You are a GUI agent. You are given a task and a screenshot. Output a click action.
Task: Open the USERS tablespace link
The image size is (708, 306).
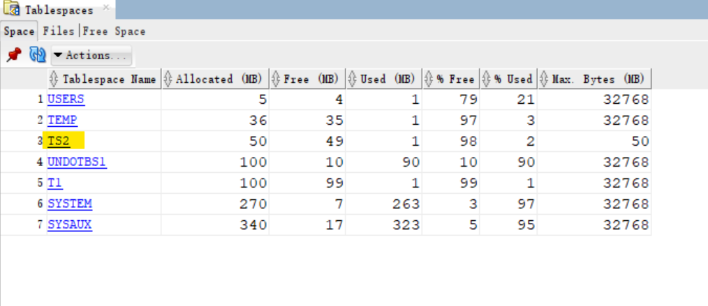click(x=66, y=99)
